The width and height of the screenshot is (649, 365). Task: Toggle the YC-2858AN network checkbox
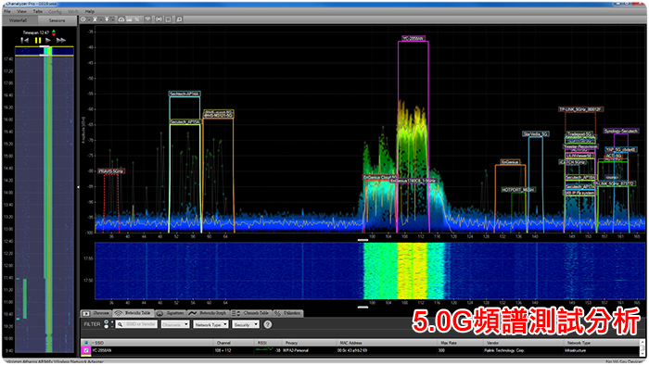coord(86,350)
